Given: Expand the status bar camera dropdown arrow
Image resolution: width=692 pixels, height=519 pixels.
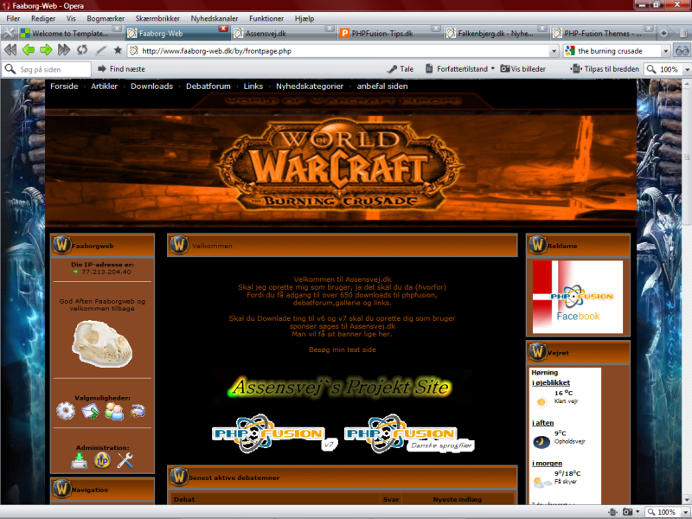Looking at the screenshot, I should 638,512.
